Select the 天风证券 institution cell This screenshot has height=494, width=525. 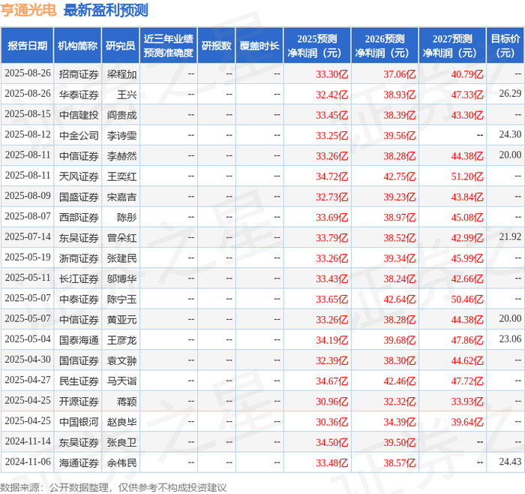point(79,176)
